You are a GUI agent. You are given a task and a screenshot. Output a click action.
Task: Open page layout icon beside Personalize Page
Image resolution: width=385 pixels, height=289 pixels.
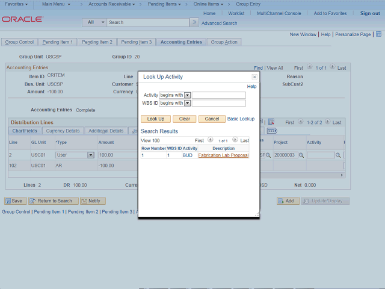pos(378,34)
